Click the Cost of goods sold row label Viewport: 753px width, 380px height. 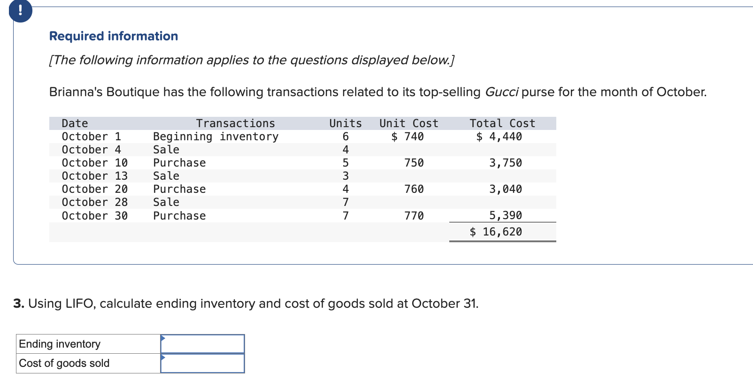64,364
